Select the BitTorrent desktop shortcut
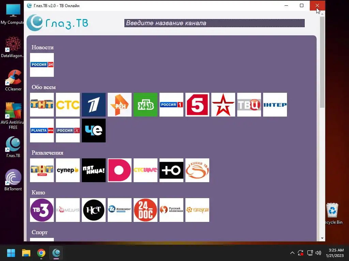The width and height of the screenshot is (349, 261). coord(13,180)
